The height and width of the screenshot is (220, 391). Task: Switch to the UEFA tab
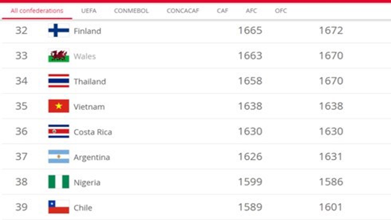coord(89,11)
